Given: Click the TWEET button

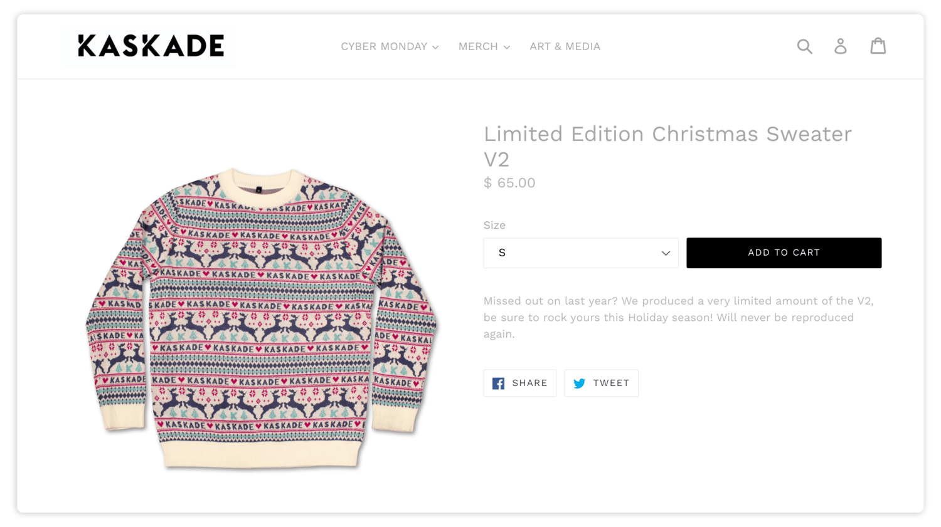Looking at the screenshot, I should (601, 383).
